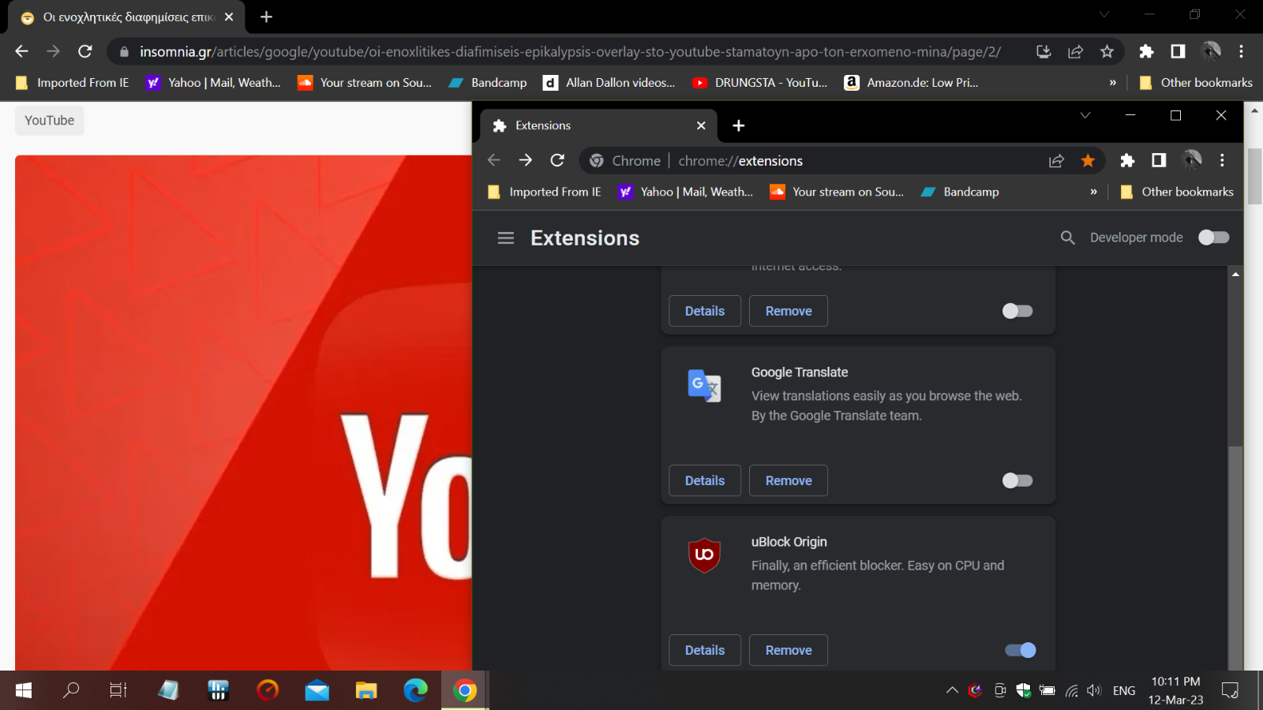Screen dimensions: 1263x710
Task: Show hidden system tray icons
Action: [952, 690]
